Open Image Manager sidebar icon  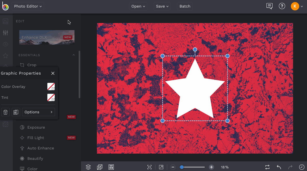click(5, 21)
